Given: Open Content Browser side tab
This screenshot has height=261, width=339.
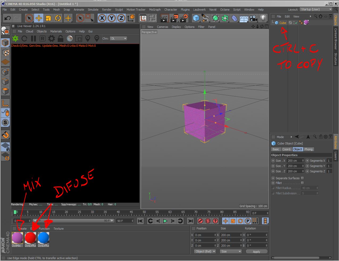Looking at the screenshot, I should coord(336,39).
